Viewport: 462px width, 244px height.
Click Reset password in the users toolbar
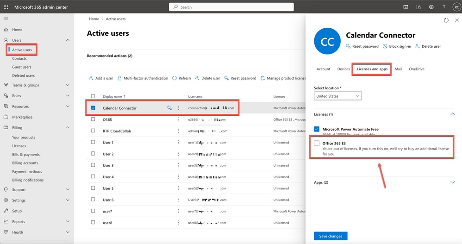pyautogui.click(x=240, y=78)
